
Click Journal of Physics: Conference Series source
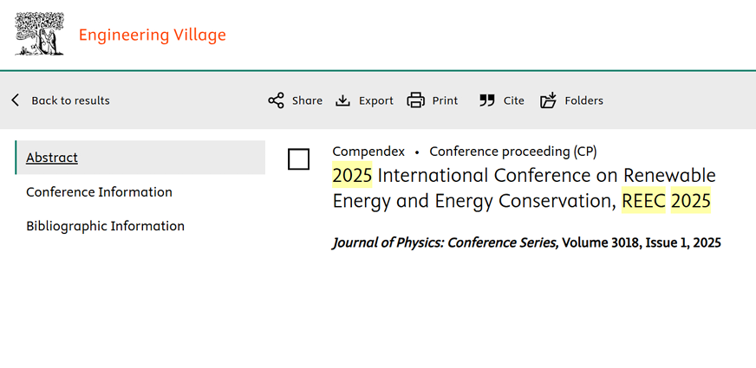pos(445,243)
